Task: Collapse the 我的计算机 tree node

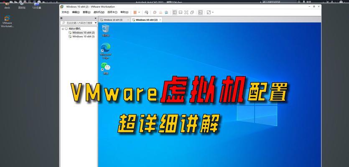Action: pos(63,29)
